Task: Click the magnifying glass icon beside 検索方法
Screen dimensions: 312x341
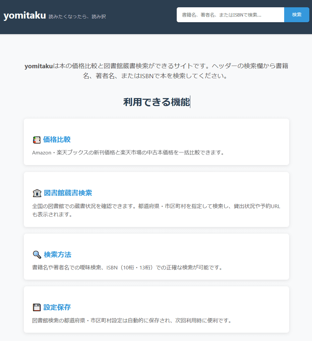Action: coord(37,255)
